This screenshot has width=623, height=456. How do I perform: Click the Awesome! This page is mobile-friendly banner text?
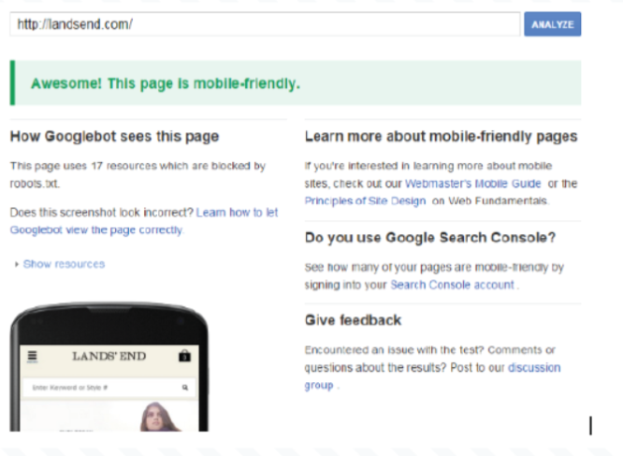pos(166,83)
